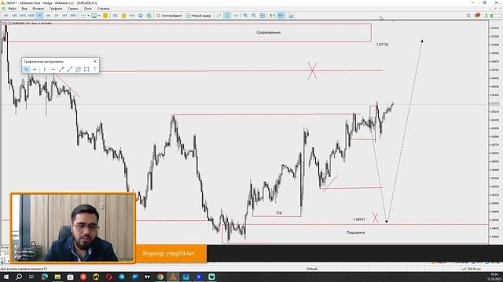This screenshot has height=282, width=503.
Task: Open the Справка help menu
Action: (x=103, y=9)
